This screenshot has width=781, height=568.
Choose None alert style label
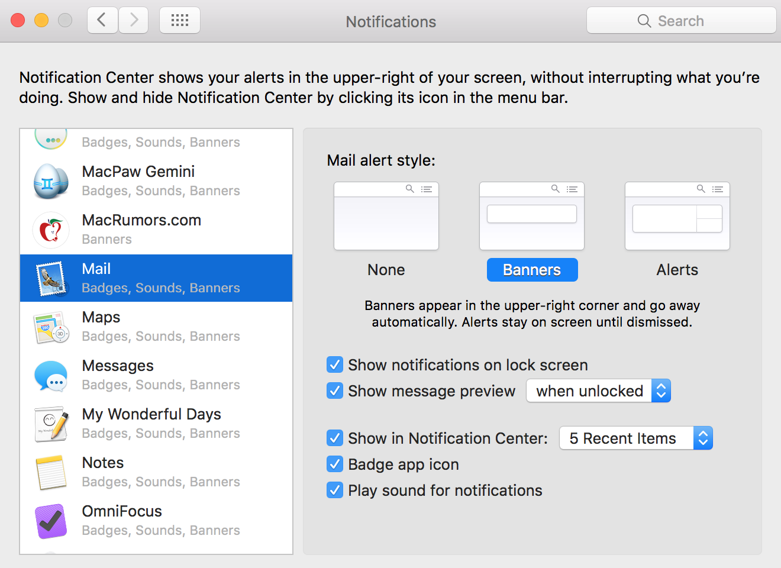pyautogui.click(x=386, y=270)
